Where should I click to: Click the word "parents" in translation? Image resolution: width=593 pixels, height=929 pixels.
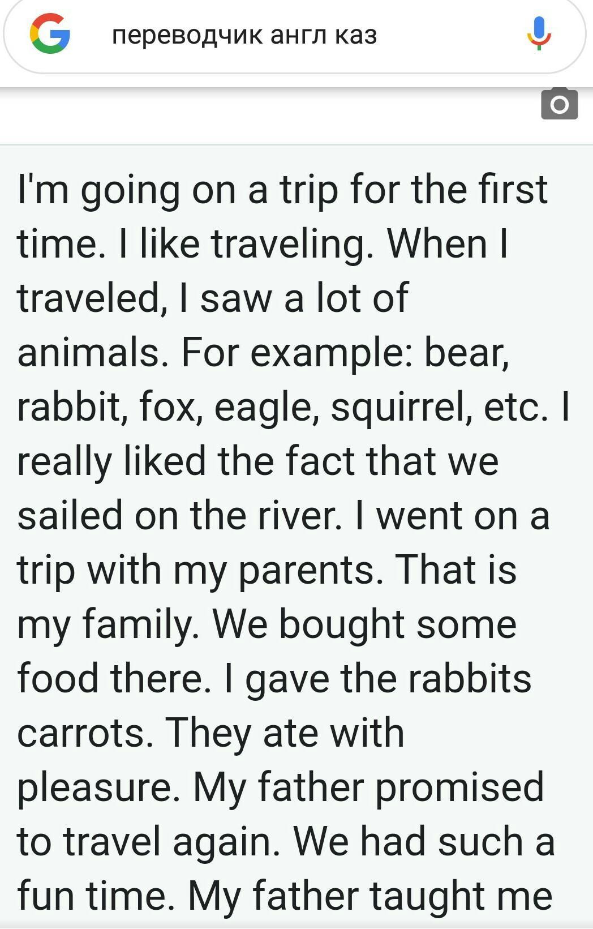click(x=307, y=570)
